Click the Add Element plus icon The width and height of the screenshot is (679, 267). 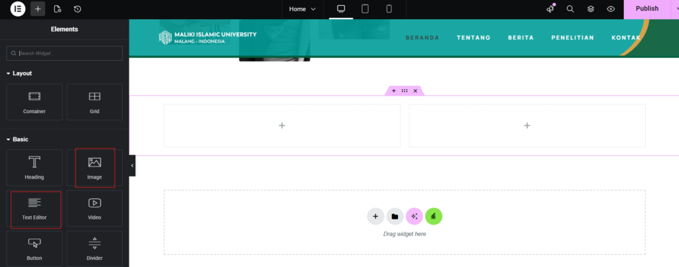[x=38, y=9]
